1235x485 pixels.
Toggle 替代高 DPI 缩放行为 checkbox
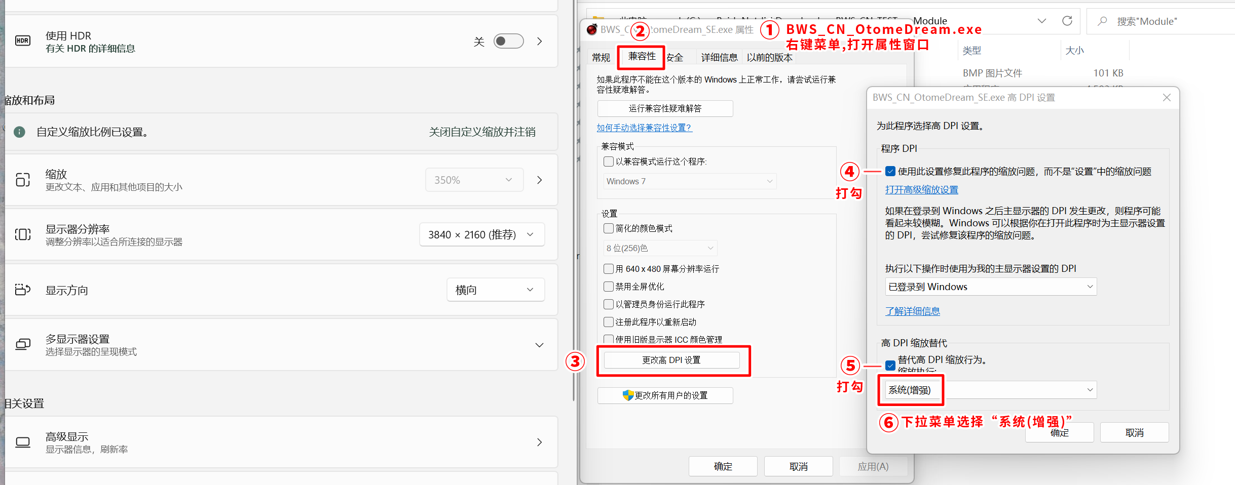890,365
